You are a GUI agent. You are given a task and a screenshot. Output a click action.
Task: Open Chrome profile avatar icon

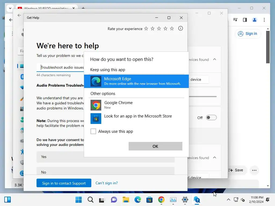(255, 20)
